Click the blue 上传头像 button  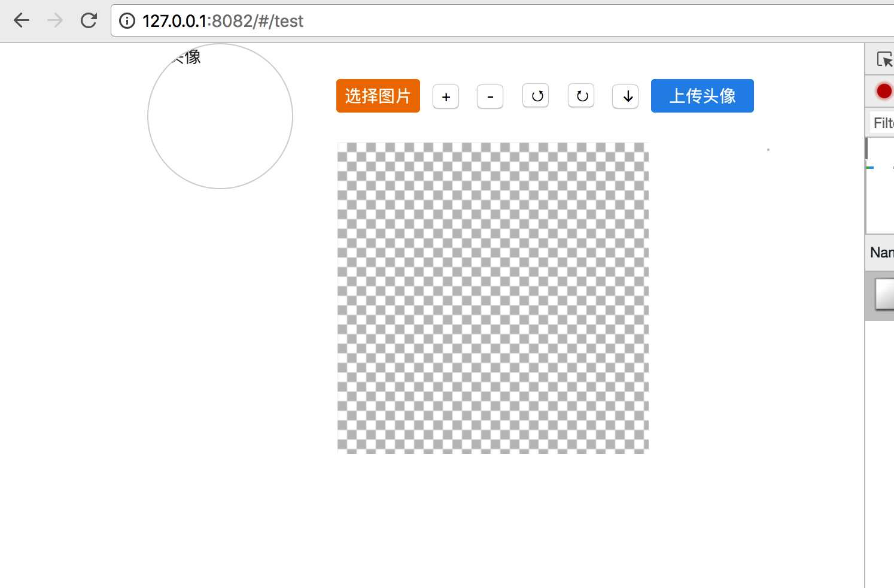tap(703, 96)
